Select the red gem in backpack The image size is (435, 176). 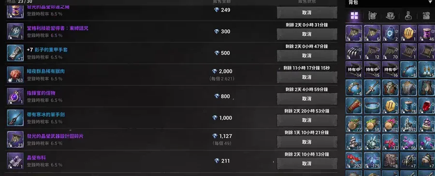pyautogui.click(x=427, y=106)
